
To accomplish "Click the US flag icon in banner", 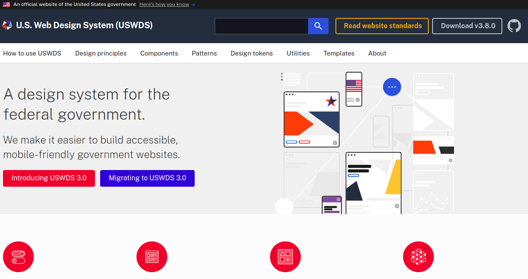I will pyautogui.click(x=6, y=4).
